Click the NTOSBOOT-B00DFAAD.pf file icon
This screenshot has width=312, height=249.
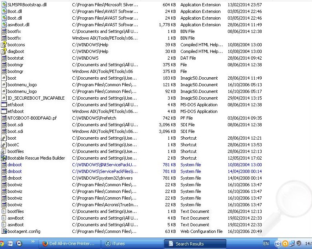click(x=4, y=118)
